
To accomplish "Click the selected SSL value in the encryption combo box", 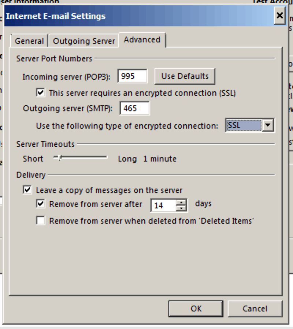I will click(x=243, y=125).
